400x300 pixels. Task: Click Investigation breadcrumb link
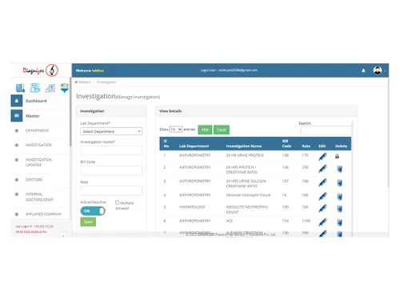click(x=106, y=82)
